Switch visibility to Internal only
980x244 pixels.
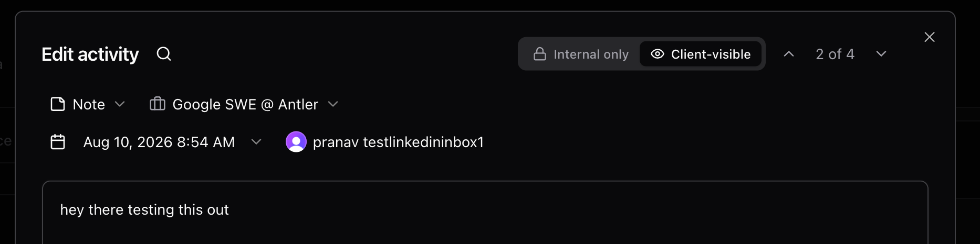[x=581, y=54]
